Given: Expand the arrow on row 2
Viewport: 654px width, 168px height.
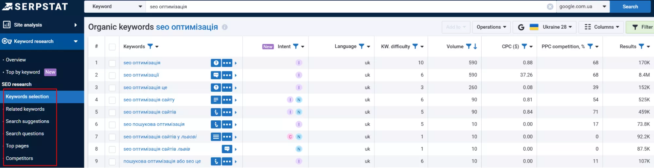Looking at the screenshot, I should 236,75.
